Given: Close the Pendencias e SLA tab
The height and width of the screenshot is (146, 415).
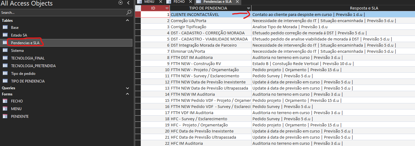Looking at the screenshot, I should click(x=237, y=2).
